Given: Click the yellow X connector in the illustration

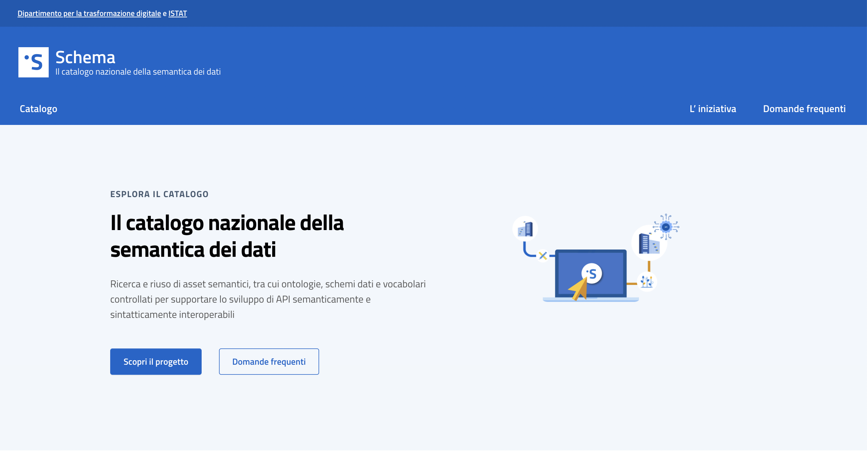Looking at the screenshot, I should pyautogui.click(x=542, y=256).
